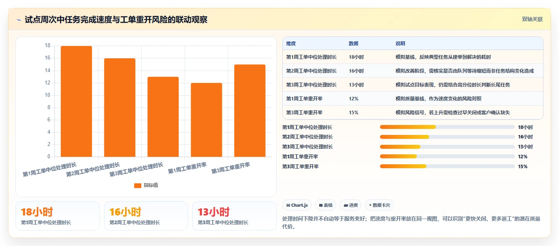Click the 12% value in the table
Image resolution: width=559 pixels, height=246 pixels.
353,99
